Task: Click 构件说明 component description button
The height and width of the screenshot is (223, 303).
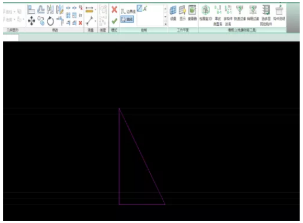Action: click(x=279, y=13)
